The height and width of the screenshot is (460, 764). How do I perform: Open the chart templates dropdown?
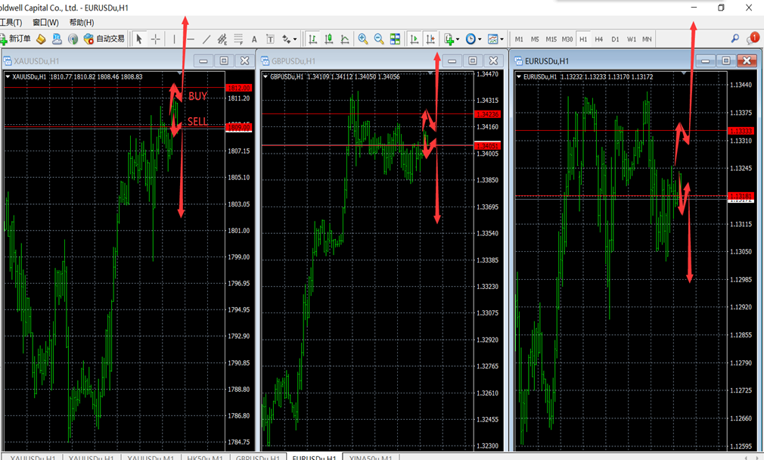495,39
